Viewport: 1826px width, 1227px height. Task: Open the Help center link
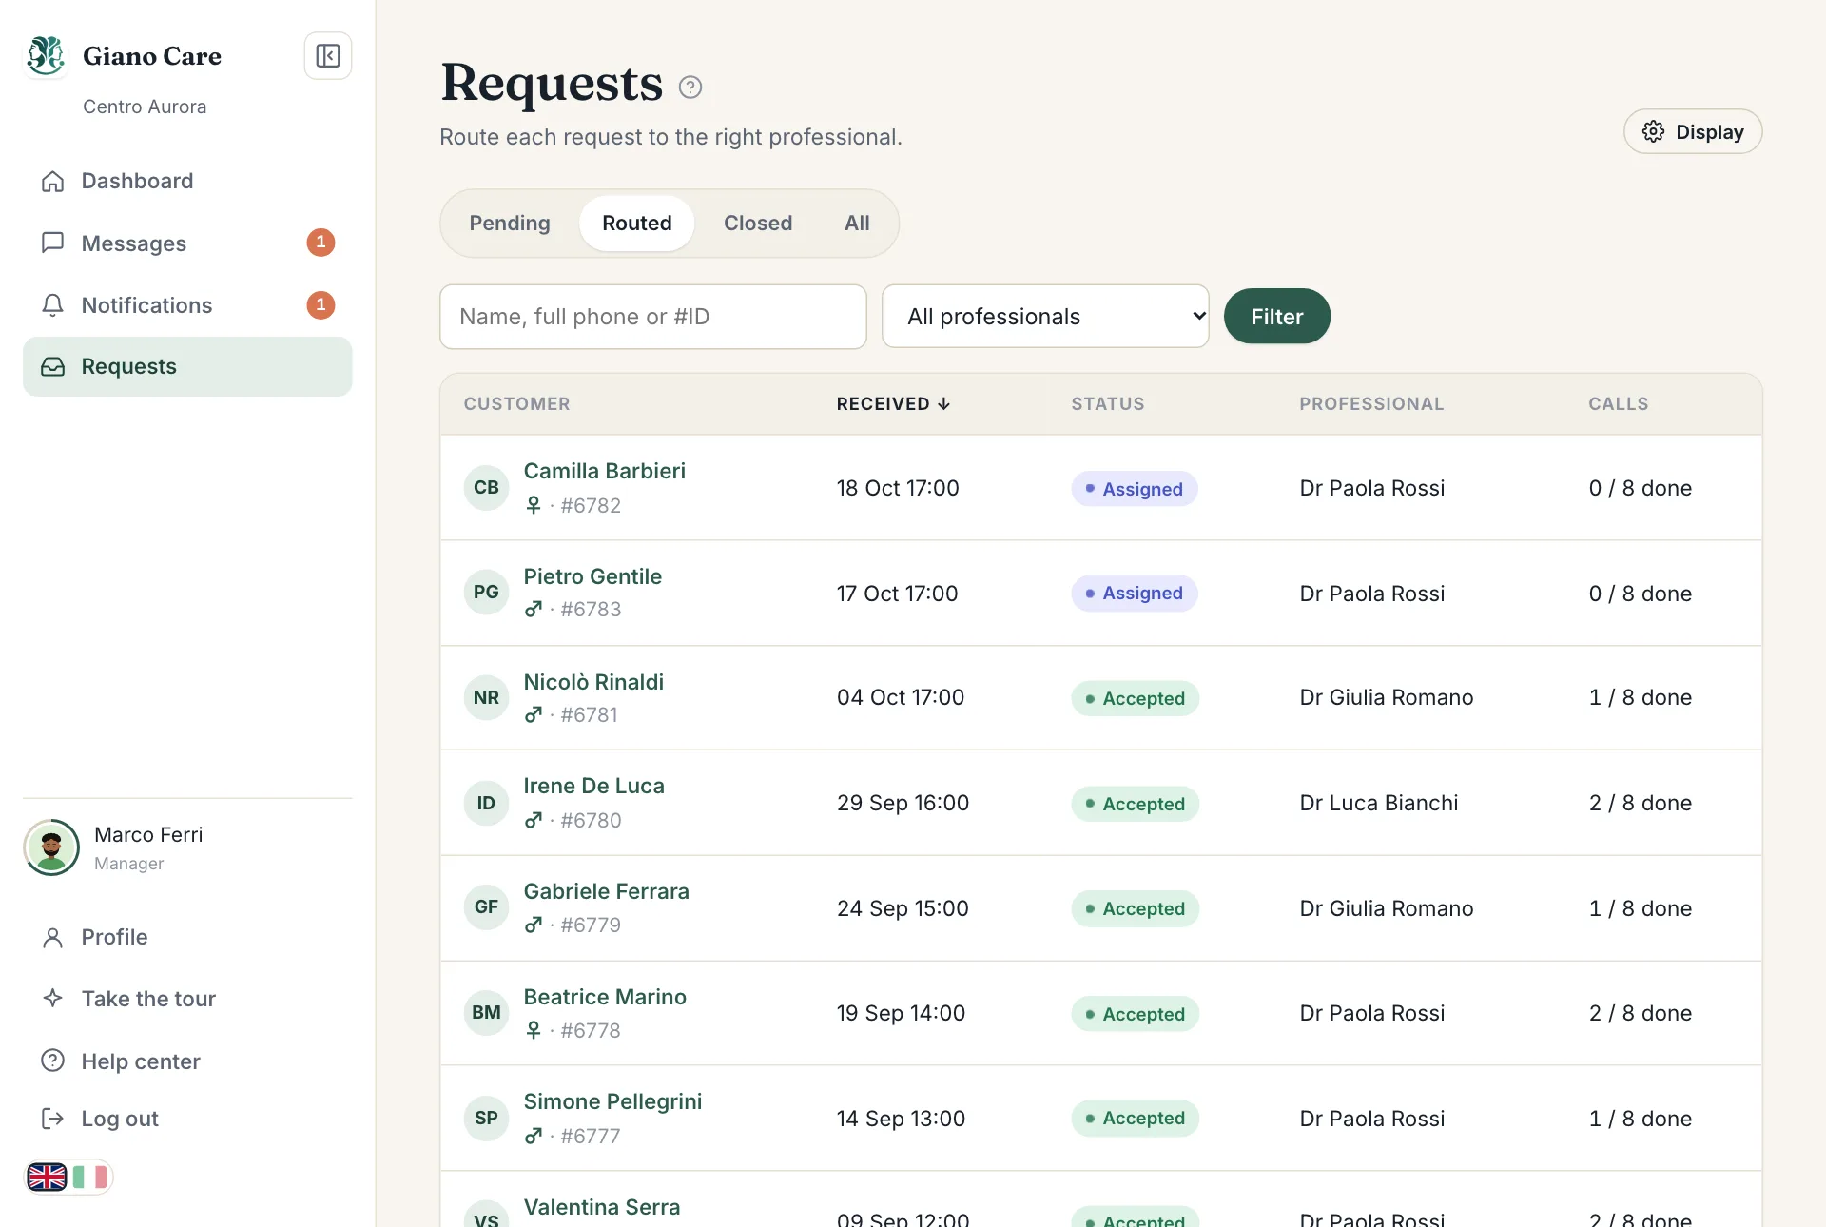pos(141,1061)
